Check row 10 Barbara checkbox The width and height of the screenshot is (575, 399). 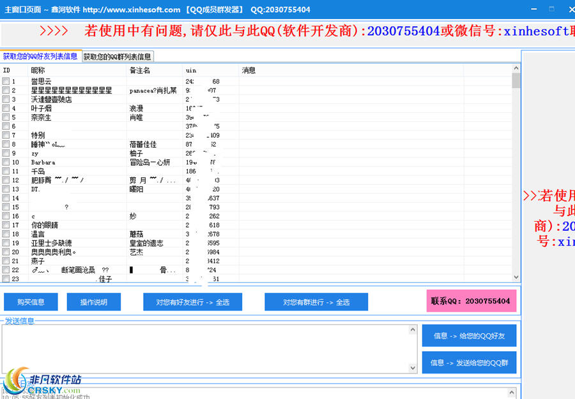pyautogui.click(x=6, y=162)
